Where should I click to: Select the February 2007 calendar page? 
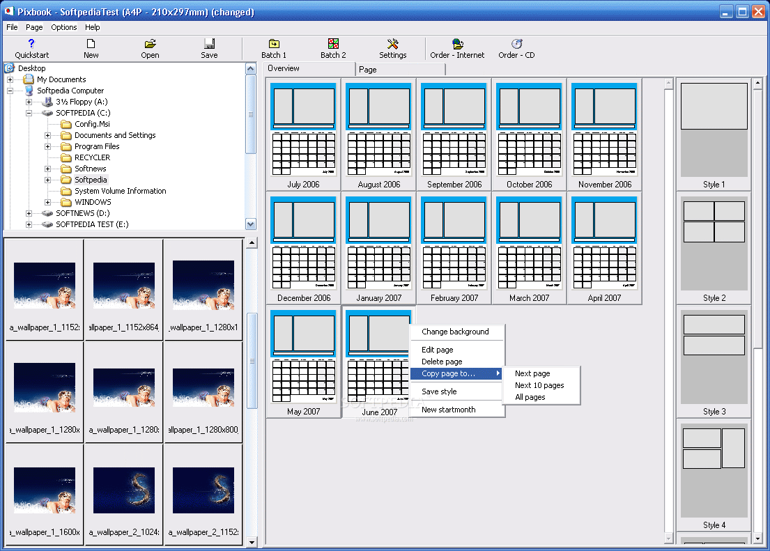[x=454, y=248]
